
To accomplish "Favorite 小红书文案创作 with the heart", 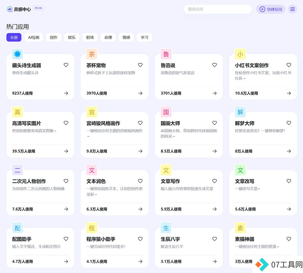I will click(289, 65).
